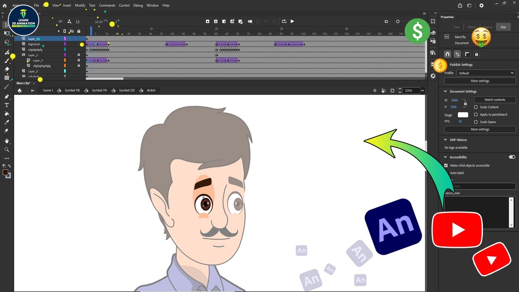Check the Scale Content checkbox

tap(476, 107)
